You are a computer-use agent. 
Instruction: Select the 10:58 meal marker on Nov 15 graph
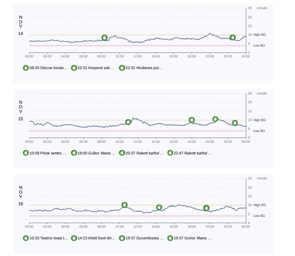point(128,122)
